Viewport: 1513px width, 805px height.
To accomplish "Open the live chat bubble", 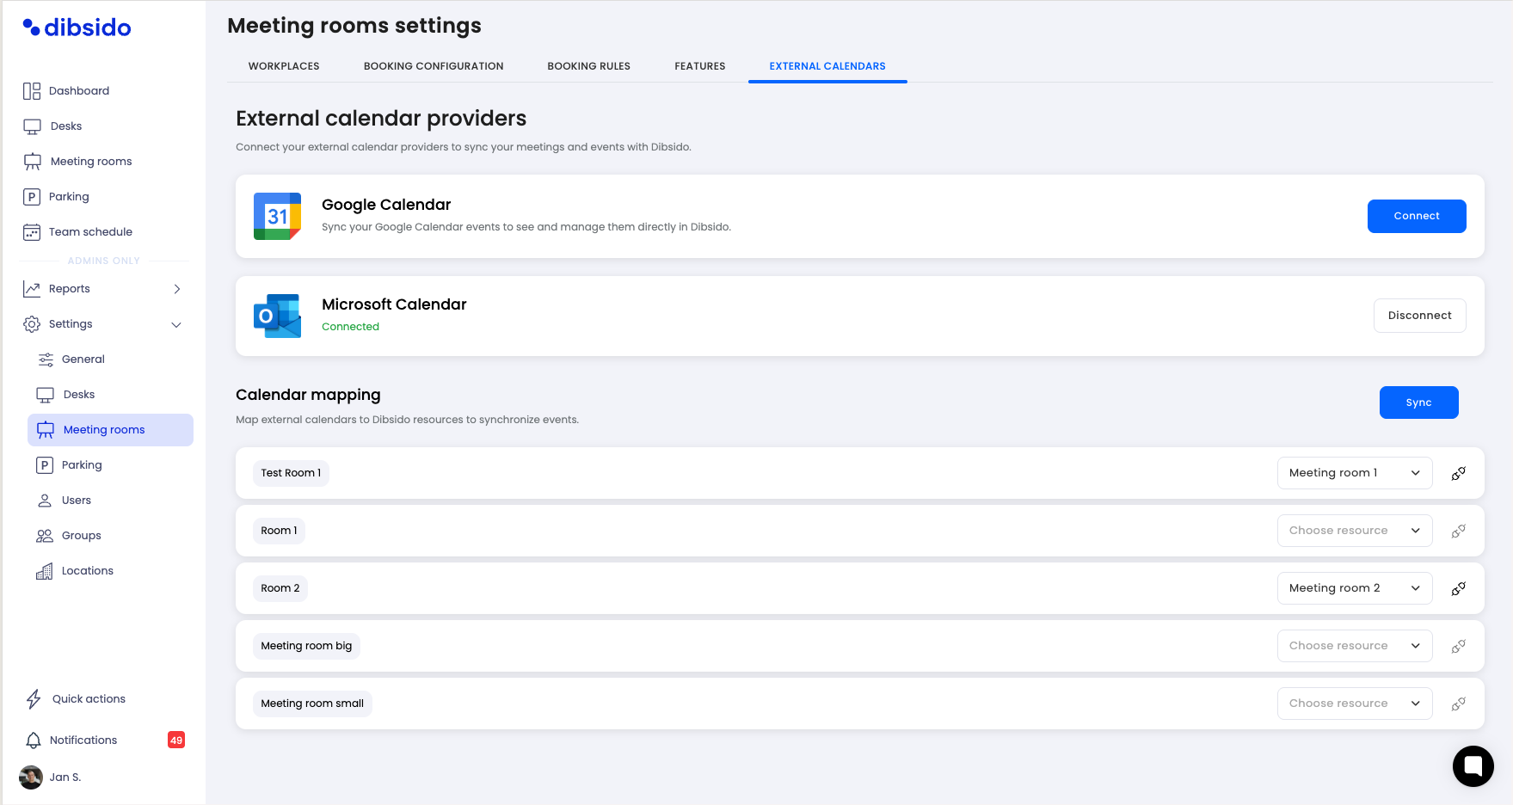I will tap(1473, 765).
